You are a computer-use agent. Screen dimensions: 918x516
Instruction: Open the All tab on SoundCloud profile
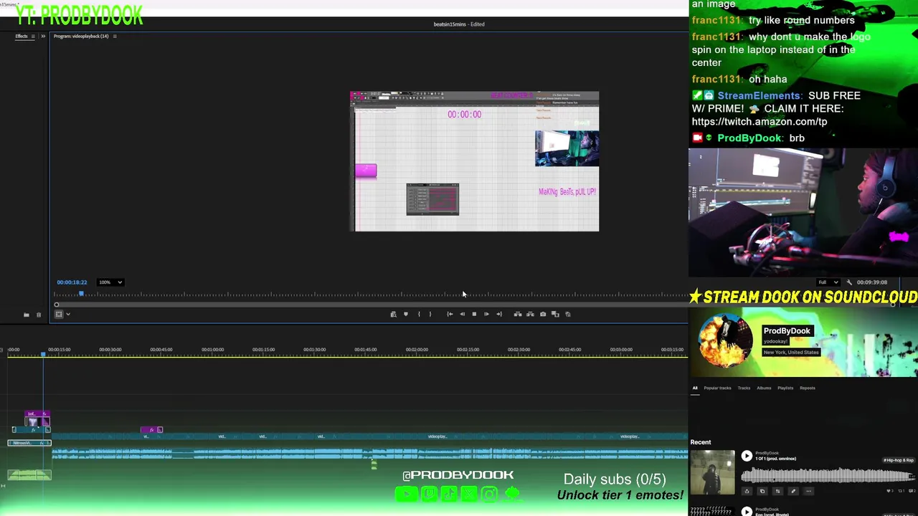[694, 388]
